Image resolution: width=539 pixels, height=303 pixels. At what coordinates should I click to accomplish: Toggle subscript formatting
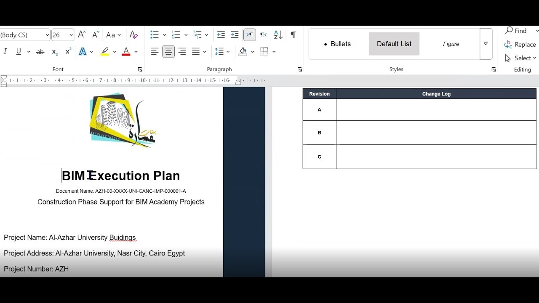click(x=55, y=51)
